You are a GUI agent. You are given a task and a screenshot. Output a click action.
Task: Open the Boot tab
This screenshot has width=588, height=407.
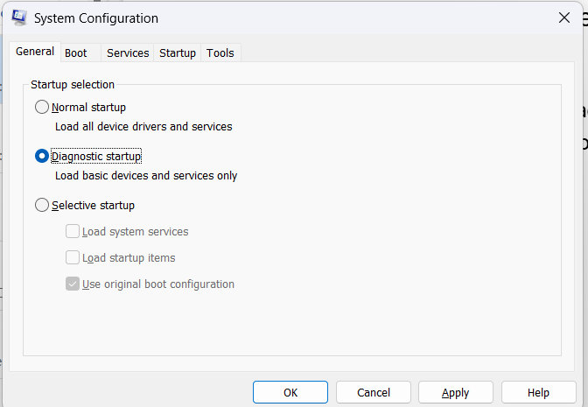76,53
